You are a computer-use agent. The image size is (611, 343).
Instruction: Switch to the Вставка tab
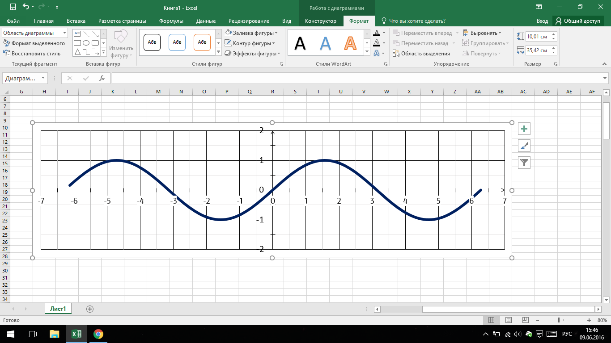(76, 21)
